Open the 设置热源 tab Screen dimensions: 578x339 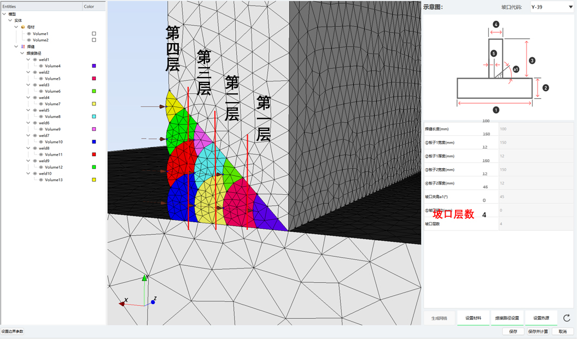click(x=541, y=318)
